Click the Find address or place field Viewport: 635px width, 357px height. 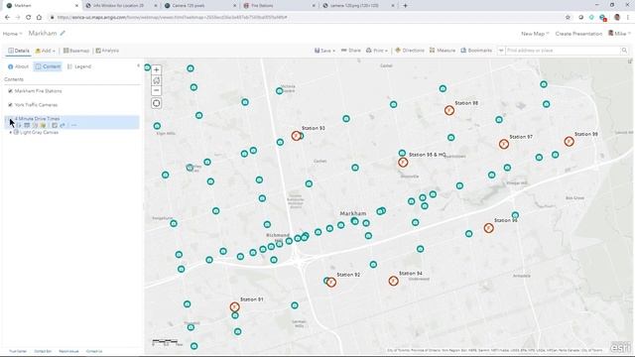(563, 51)
